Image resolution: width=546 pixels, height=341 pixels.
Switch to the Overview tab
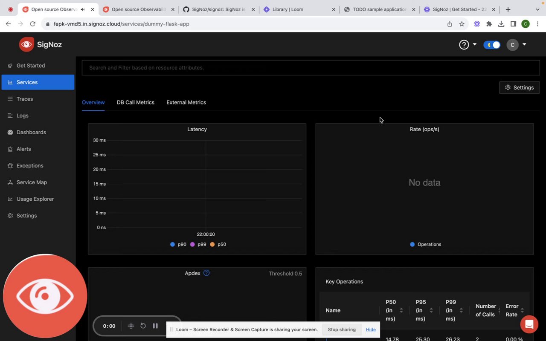[x=93, y=102]
